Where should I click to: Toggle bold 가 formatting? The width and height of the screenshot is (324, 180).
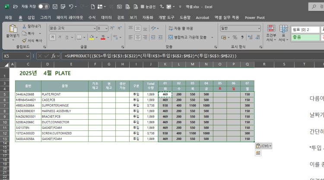(52, 37)
